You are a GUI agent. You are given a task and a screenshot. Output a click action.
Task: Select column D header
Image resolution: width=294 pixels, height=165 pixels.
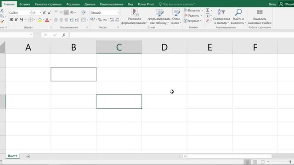[164, 47]
